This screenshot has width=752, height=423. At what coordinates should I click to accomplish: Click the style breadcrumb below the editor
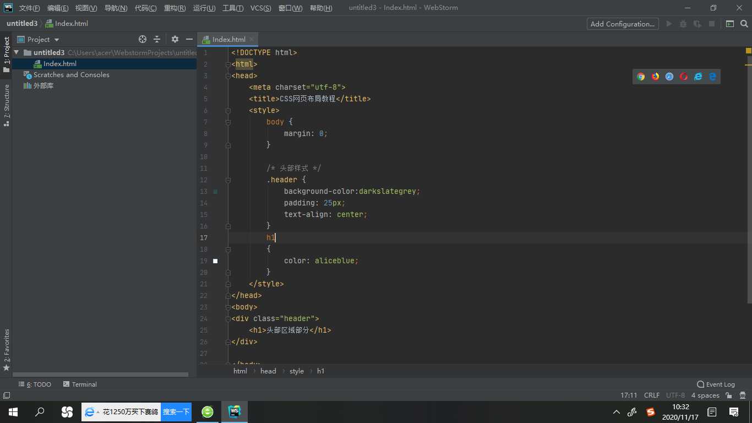(297, 371)
